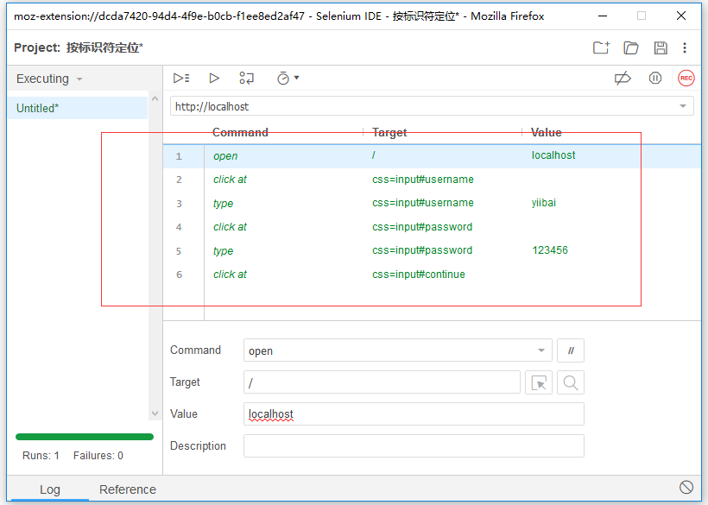
Task: Disable breakpoints icon
Action: coord(623,78)
